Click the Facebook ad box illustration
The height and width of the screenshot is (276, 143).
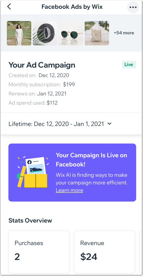pyautogui.click(x=33, y=172)
